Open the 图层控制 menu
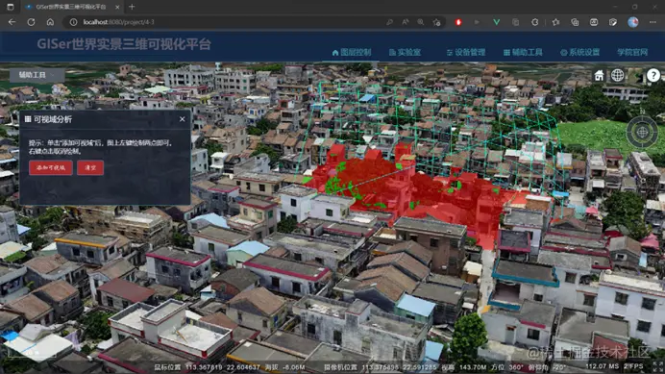This screenshot has height=374, width=665. (352, 52)
